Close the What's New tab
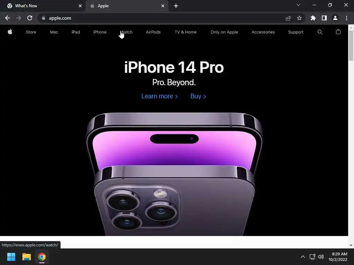 click(x=80, y=6)
